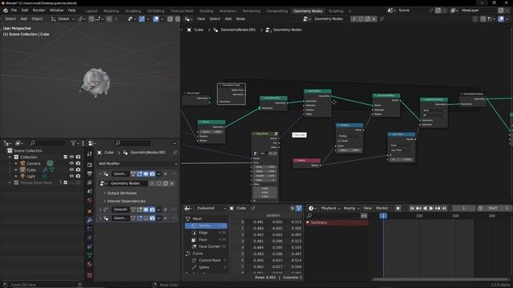Toggle Collection exclude checkbox

[66, 157]
